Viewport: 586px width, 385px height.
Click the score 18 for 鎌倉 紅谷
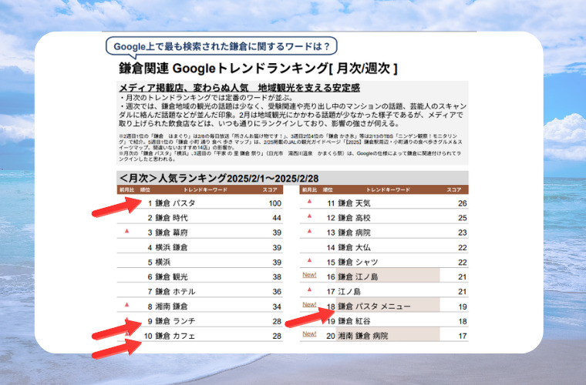tap(463, 321)
